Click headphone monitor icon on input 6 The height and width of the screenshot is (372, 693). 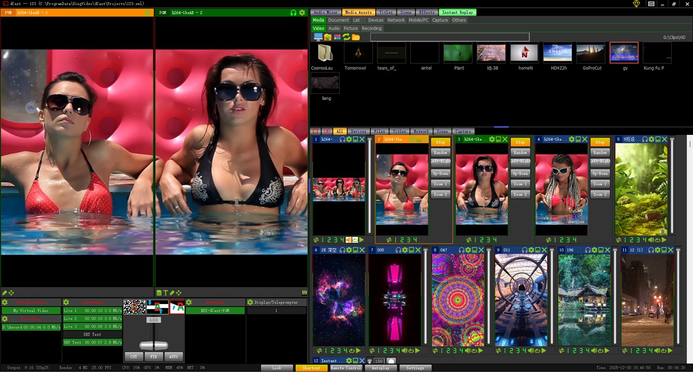[x=342, y=250]
